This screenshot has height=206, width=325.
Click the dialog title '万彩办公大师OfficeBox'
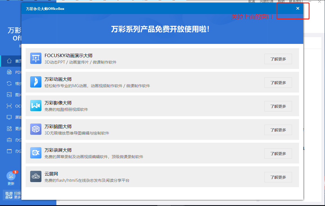[x=45, y=9]
